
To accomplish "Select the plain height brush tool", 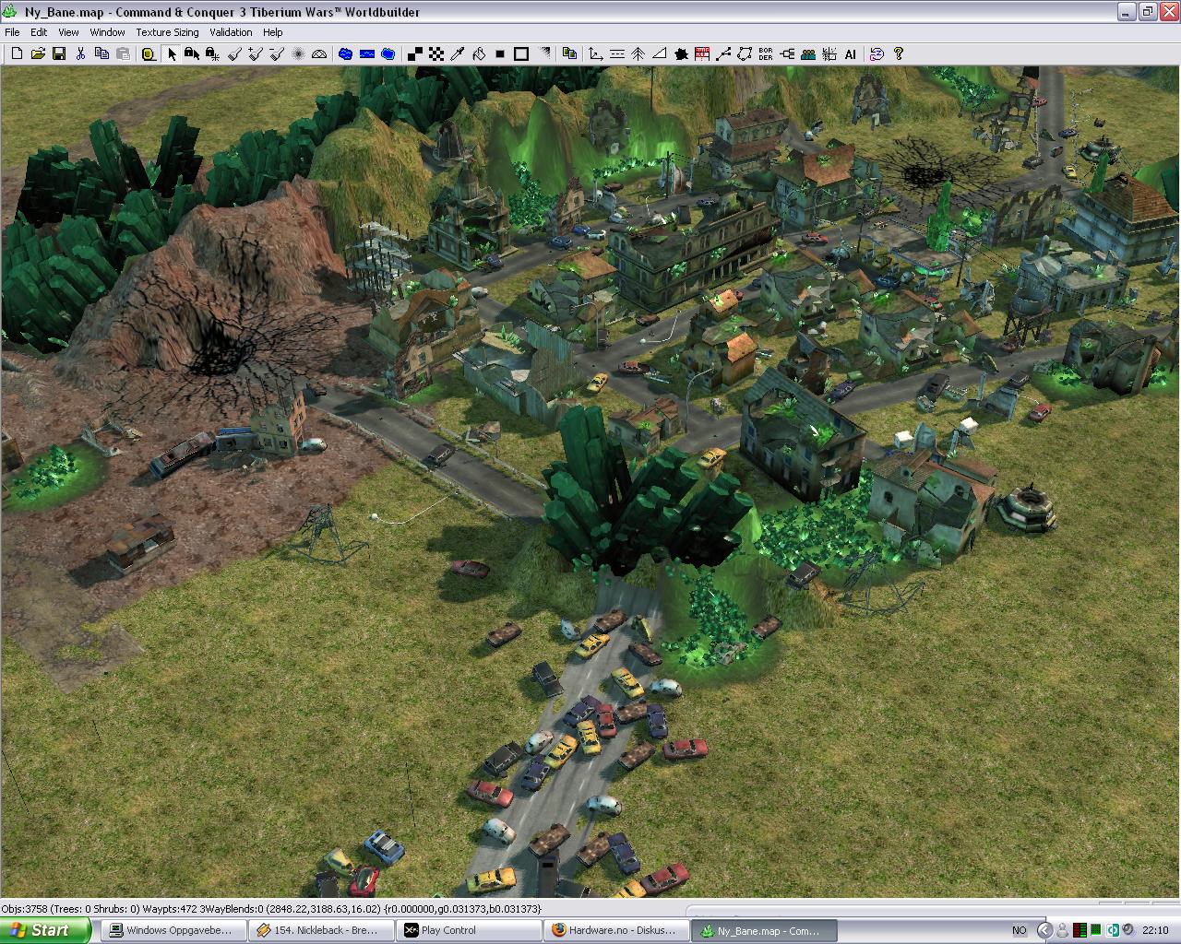I will (x=234, y=53).
